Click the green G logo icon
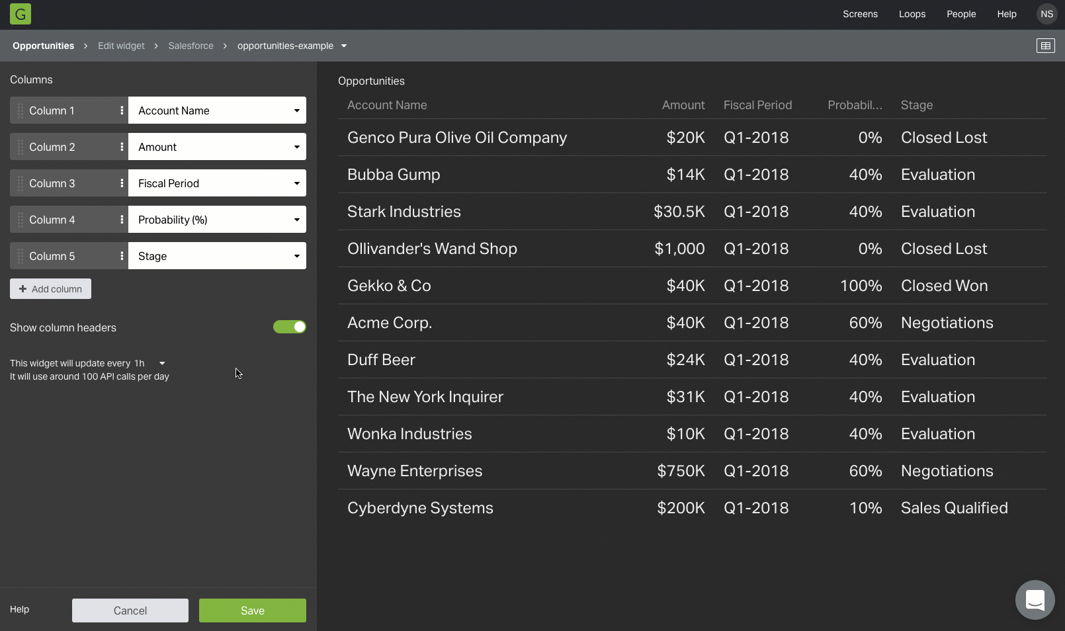This screenshot has width=1065, height=631. 21,14
